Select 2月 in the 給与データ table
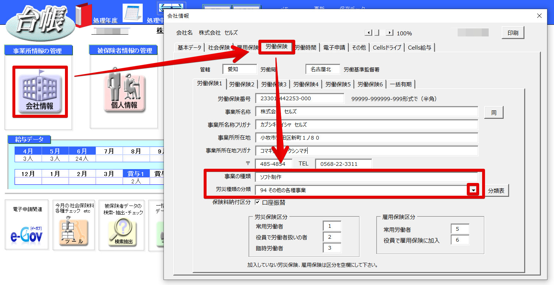This screenshot has width=554, height=285. [82, 174]
